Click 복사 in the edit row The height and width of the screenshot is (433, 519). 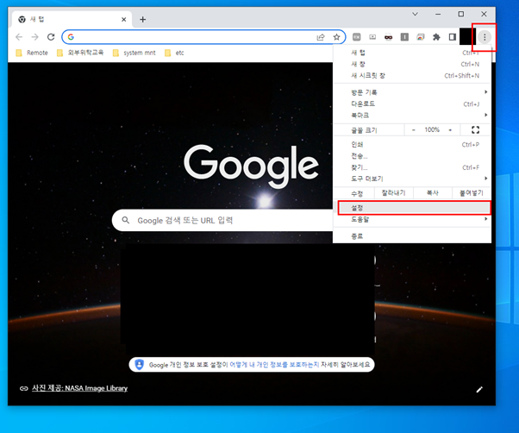pos(432,193)
